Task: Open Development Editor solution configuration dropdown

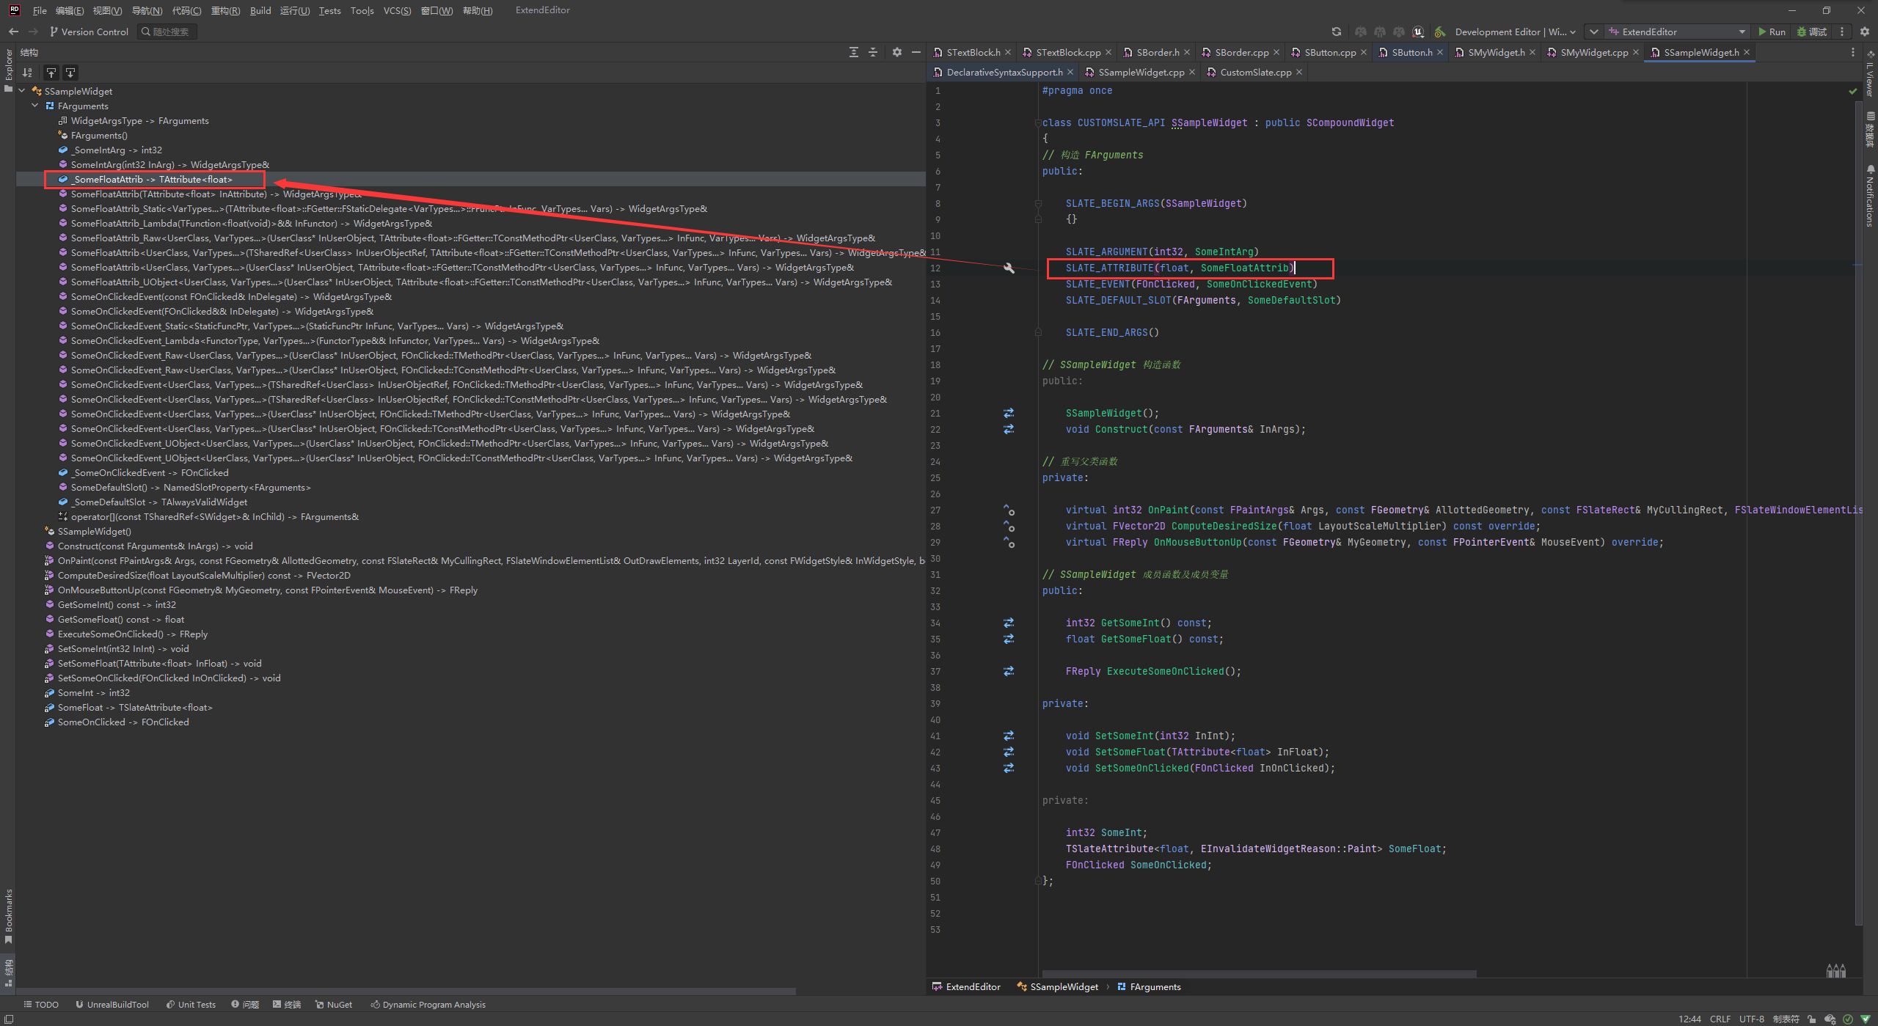Action: coord(1514,32)
